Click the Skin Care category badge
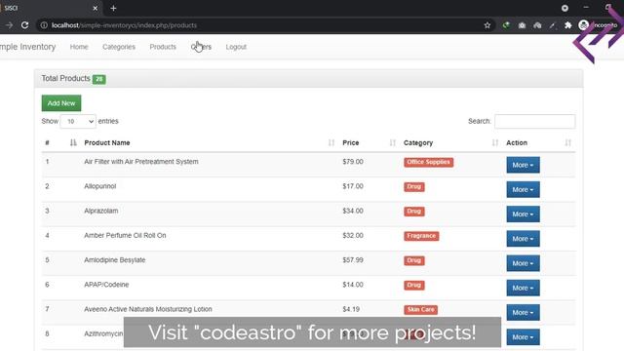This screenshot has height=351, width=624. pos(420,310)
